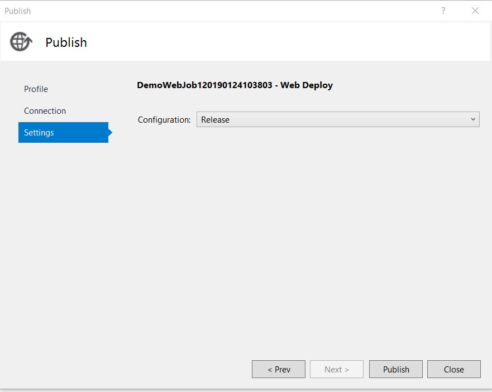Click the globe publish icon in header
This screenshot has height=392, width=492.
[x=21, y=42]
